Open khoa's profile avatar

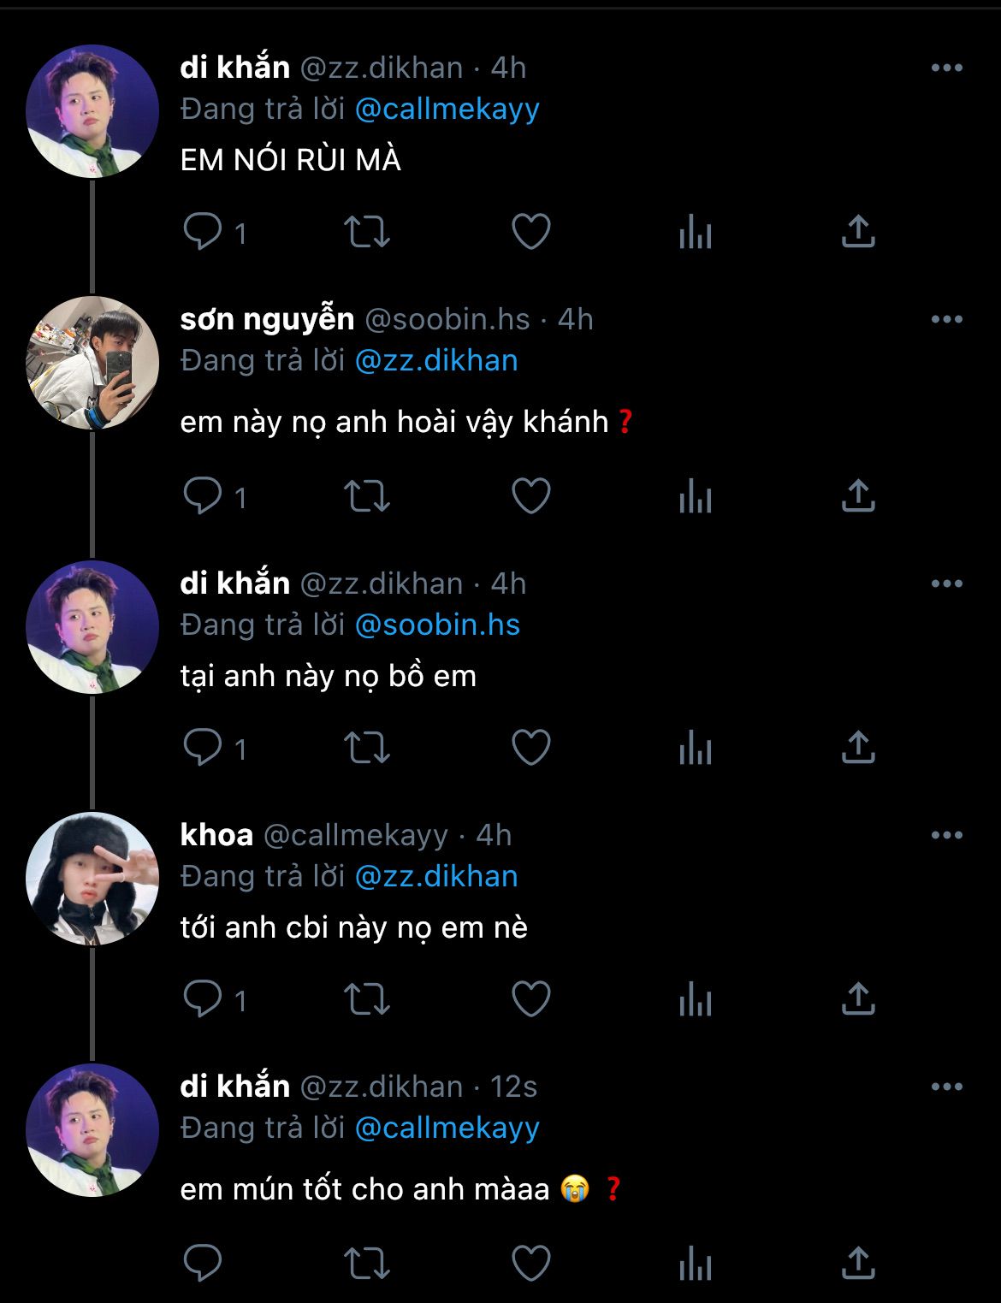coord(92,878)
